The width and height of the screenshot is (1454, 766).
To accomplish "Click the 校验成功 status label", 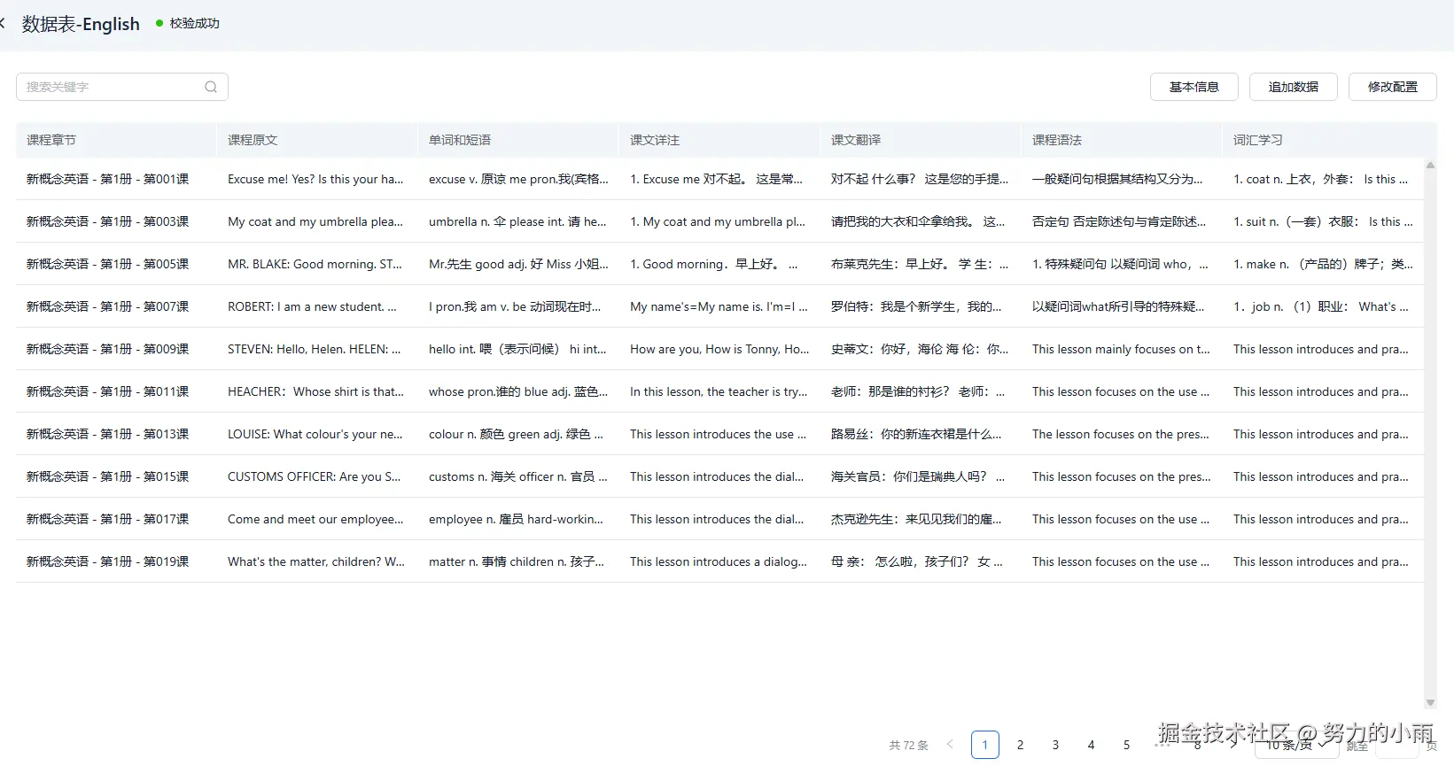I will pos(194,24).
